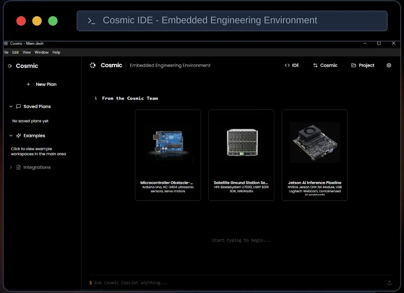Screen dimensions: 404x293
Task: Click the 'No saved plans yet' text
Action: [30, 121]
